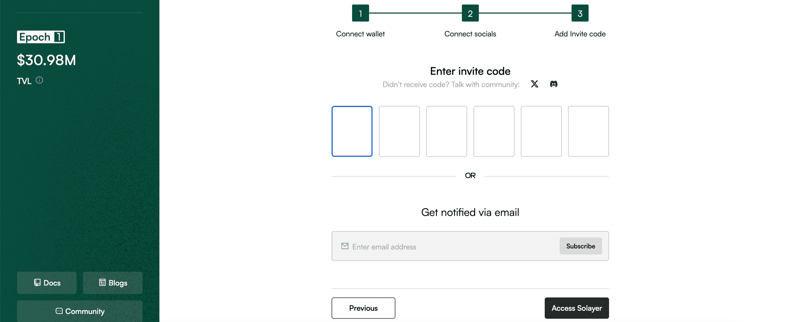The width and height of the screenshot is (786, 322).
Task: Open the X (Twitter) community link
Action: (x=534, y=84)
